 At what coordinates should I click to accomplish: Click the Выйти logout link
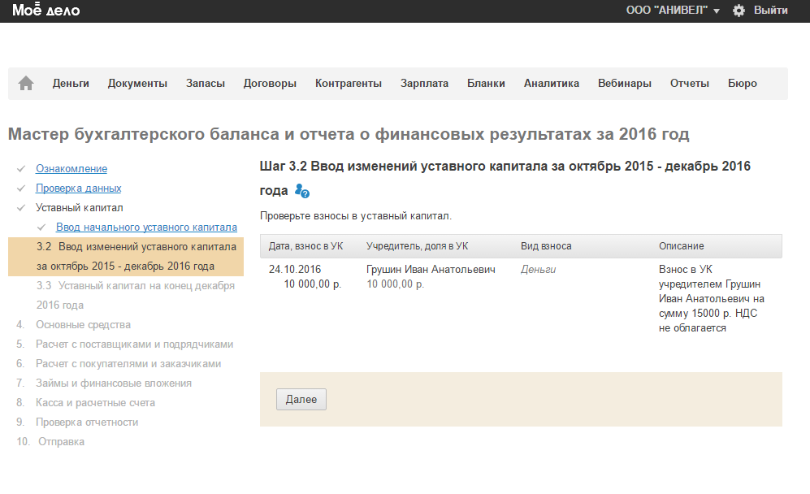point(770,11)
